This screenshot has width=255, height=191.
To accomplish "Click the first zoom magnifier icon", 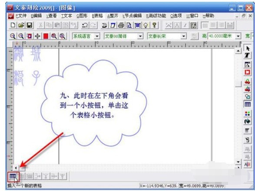I will (13, 36).
